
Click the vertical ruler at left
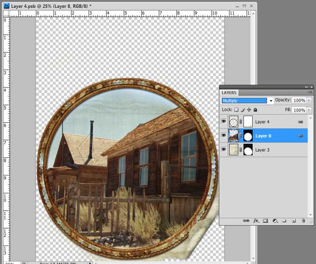6,139
